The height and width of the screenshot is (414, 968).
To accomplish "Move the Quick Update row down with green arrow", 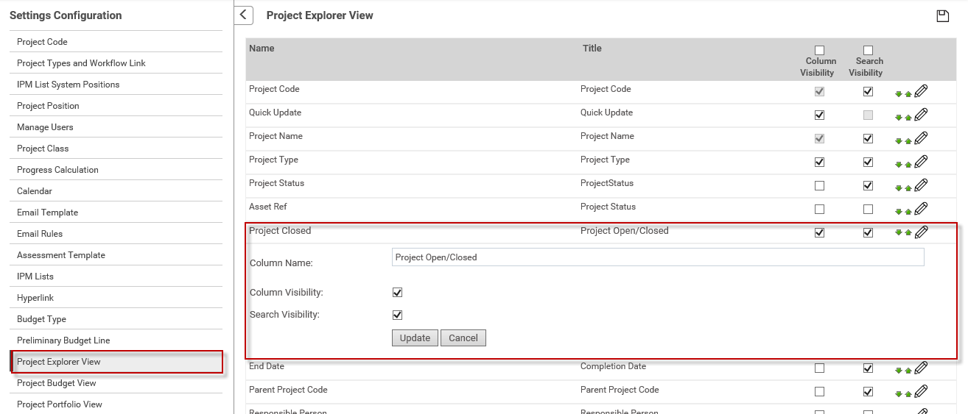I will pyautogui.click(x=899, y=118).
